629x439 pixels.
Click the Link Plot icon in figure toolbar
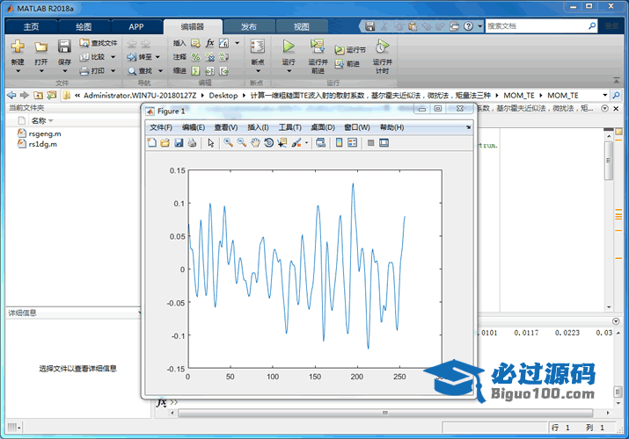coord(320,142)
